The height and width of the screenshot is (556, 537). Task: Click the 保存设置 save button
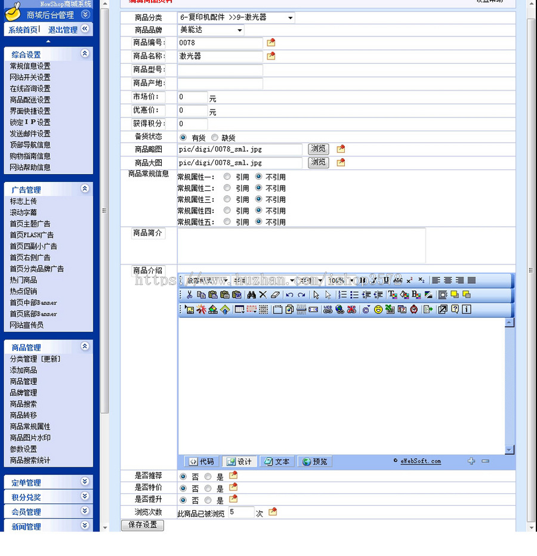coord(143,525)
